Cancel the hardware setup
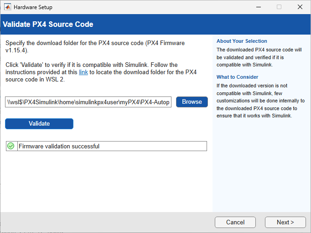Viewport: 311px width, 233px height. point(235,222)
